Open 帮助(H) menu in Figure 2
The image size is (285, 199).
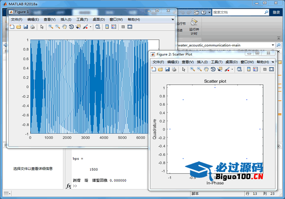coord(263,62)
